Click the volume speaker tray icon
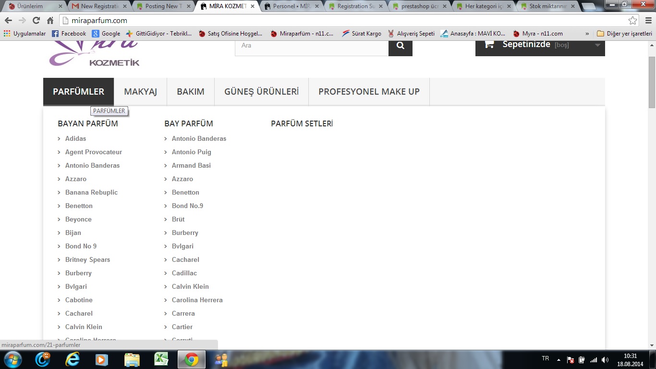Viewport: 656px width, 369px height. click(605, 359)
